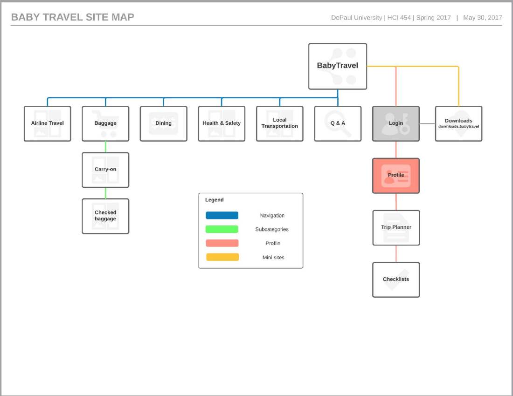Select the Airline Travel node
The image size is (513, 396).
pyautogui.click(x=47, y=123)
